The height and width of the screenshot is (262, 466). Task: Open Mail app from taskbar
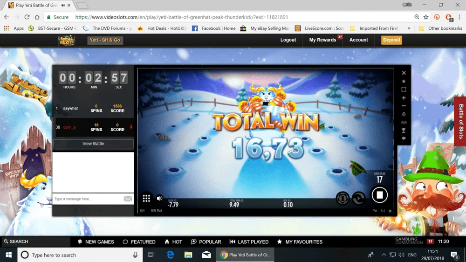[x=206, y=255]
